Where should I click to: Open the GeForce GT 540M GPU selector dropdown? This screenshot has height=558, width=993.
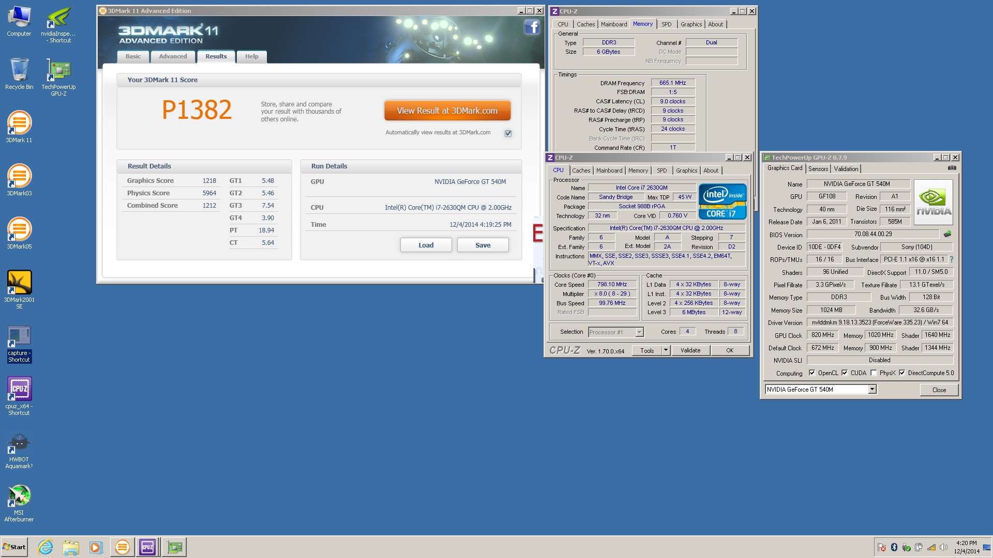[872, 390]
